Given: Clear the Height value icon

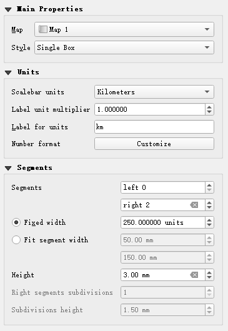Looking at the screenshot, I should point(194,275).
